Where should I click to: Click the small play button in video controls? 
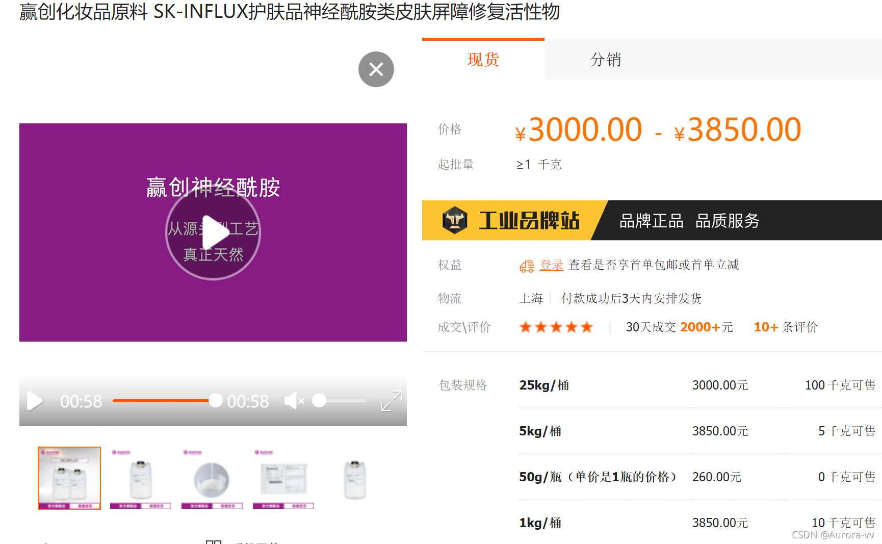point(34,401)
